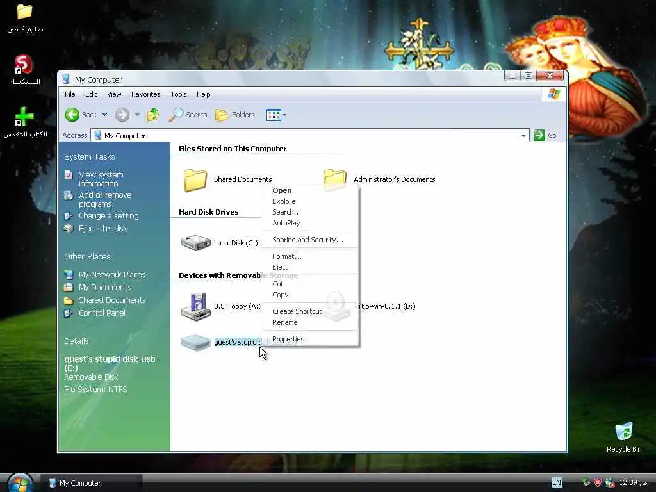Click the Views grid icon
656x492 pixels.
(x=274, y=115)
